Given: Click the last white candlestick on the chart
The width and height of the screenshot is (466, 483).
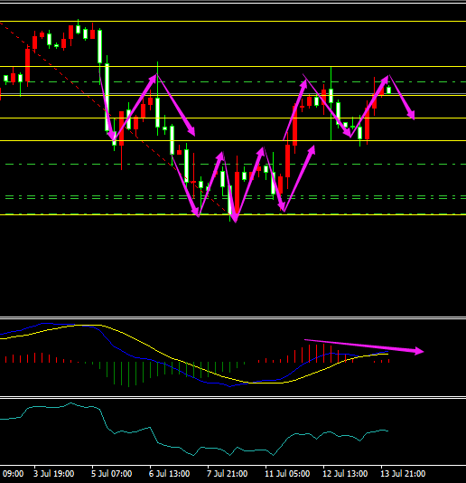Looking at the screenshot, I should [389, 90].
